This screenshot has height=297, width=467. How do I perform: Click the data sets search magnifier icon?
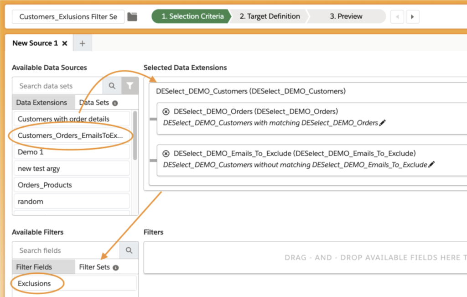pos(112,86)
